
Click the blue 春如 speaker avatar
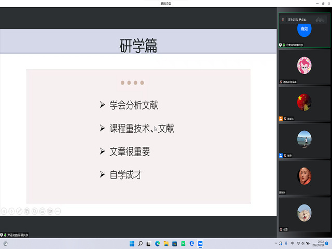305,29
